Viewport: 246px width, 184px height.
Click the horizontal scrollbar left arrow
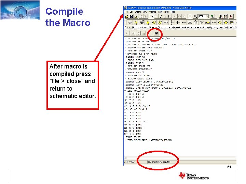[x=125, y=158]
